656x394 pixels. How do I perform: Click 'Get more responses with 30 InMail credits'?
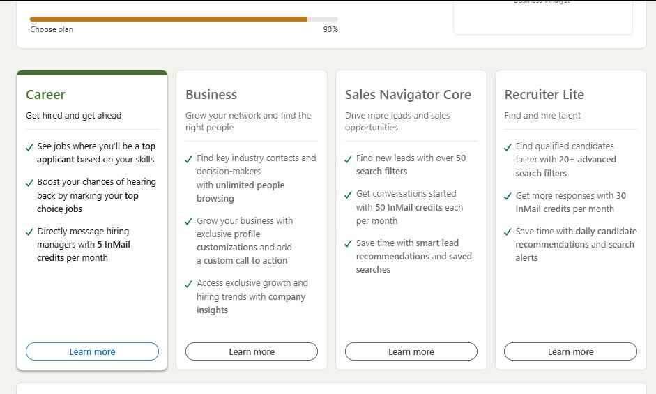571,202
